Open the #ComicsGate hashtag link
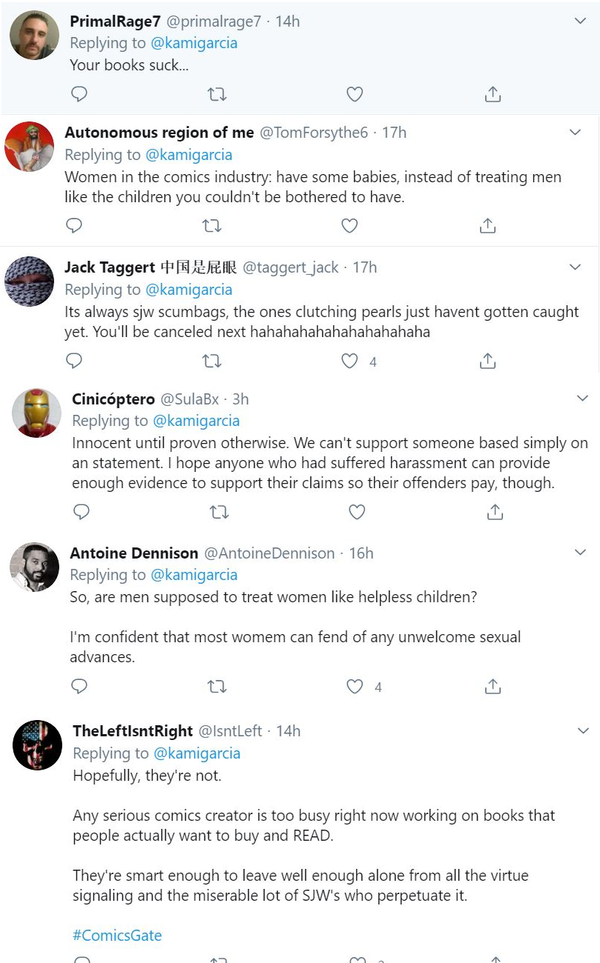The image size is (600, 963). pos(117,935)
